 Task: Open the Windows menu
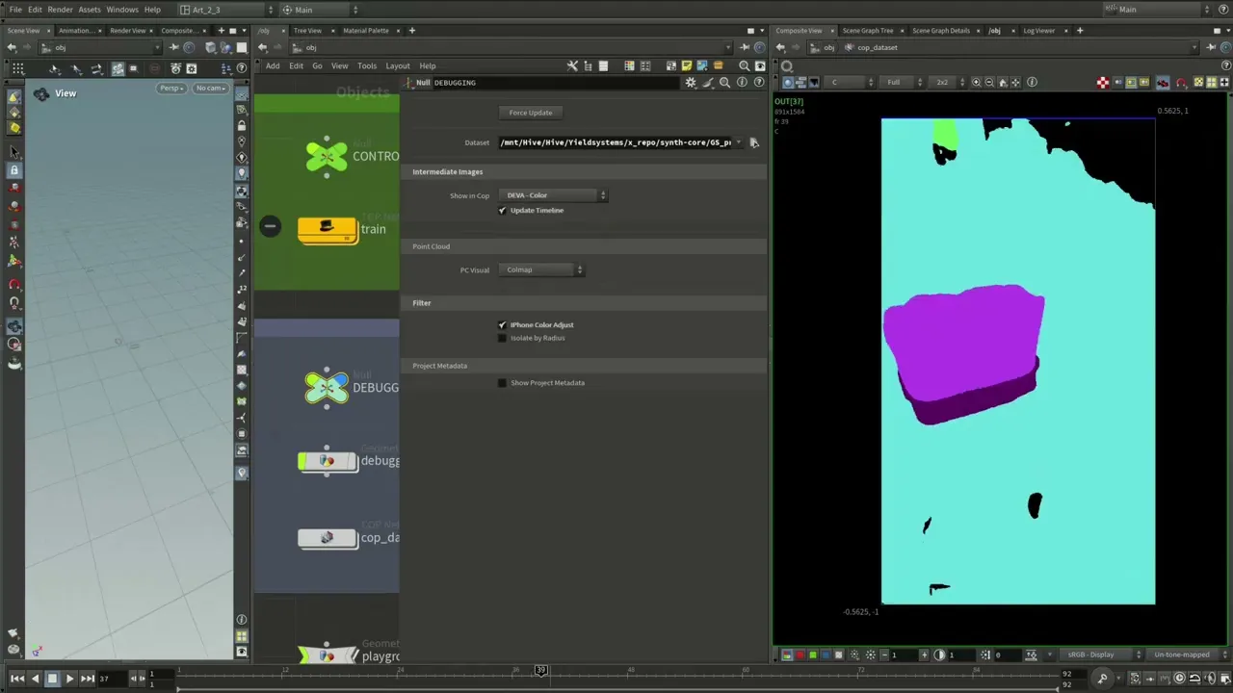click(x=122, y=10)
